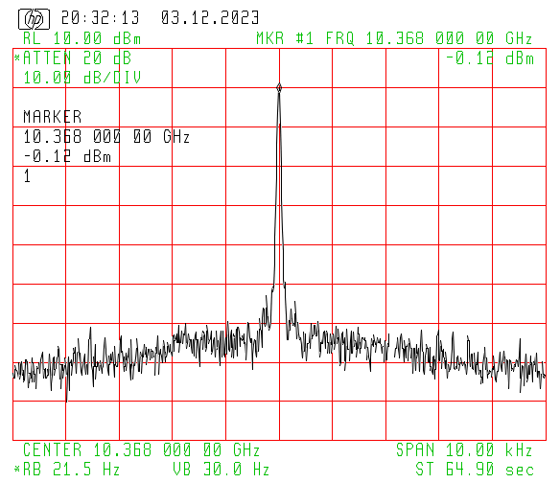Image resolution: width=560 pixels, height=483 pixels.
Task: Click the asterisk beside ATTEN
Action: click(x=17, y=57)
